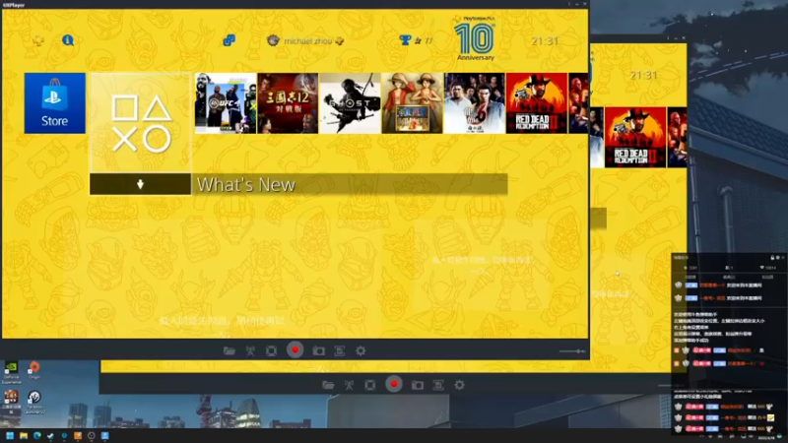Click list-frame icon in background player toolbar
Screen dimensions: 788x443
(x=438, y=385)
